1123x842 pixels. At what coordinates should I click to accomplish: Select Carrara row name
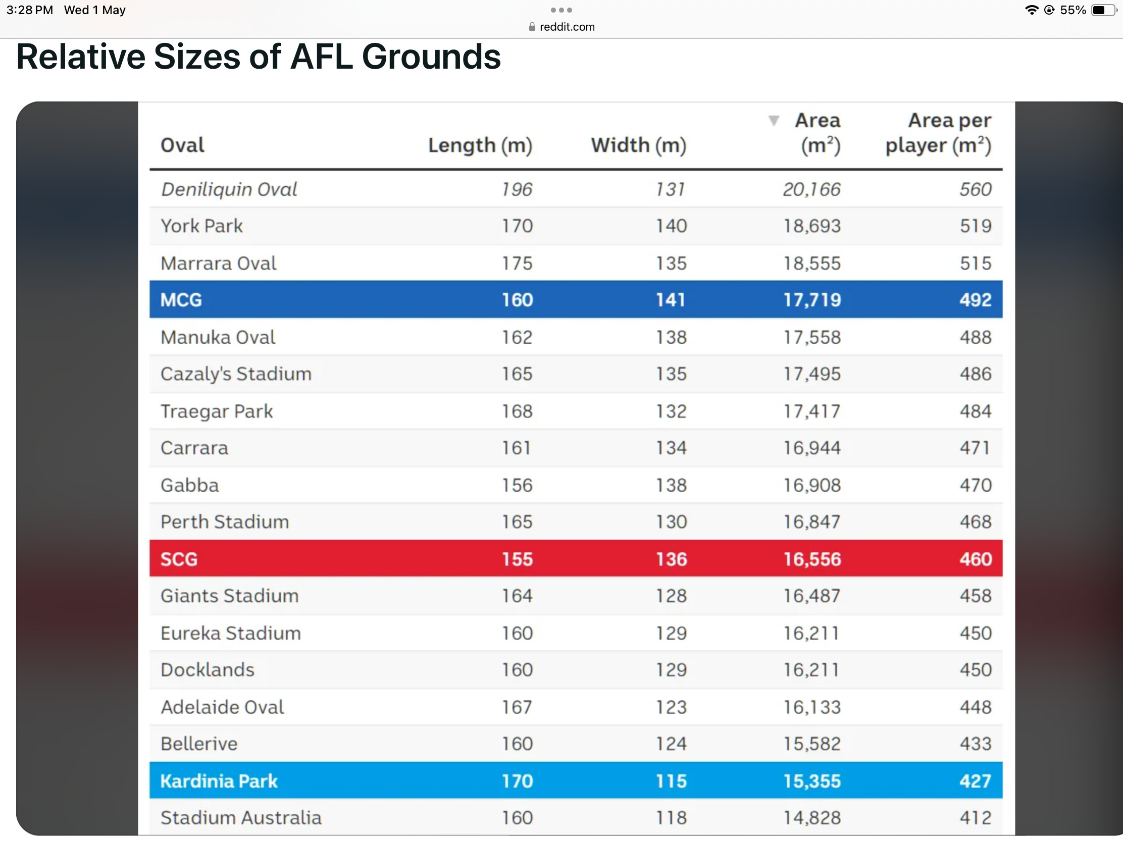pyautogui.click(x=194, y=448)
